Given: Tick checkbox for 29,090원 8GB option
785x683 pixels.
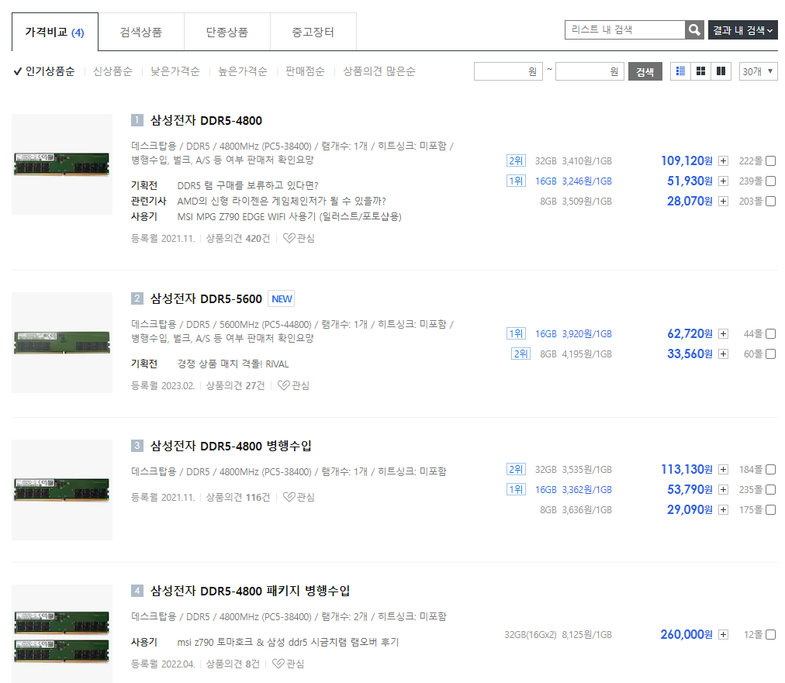Looking at the screenshot, I should click(x=771, y=510).
